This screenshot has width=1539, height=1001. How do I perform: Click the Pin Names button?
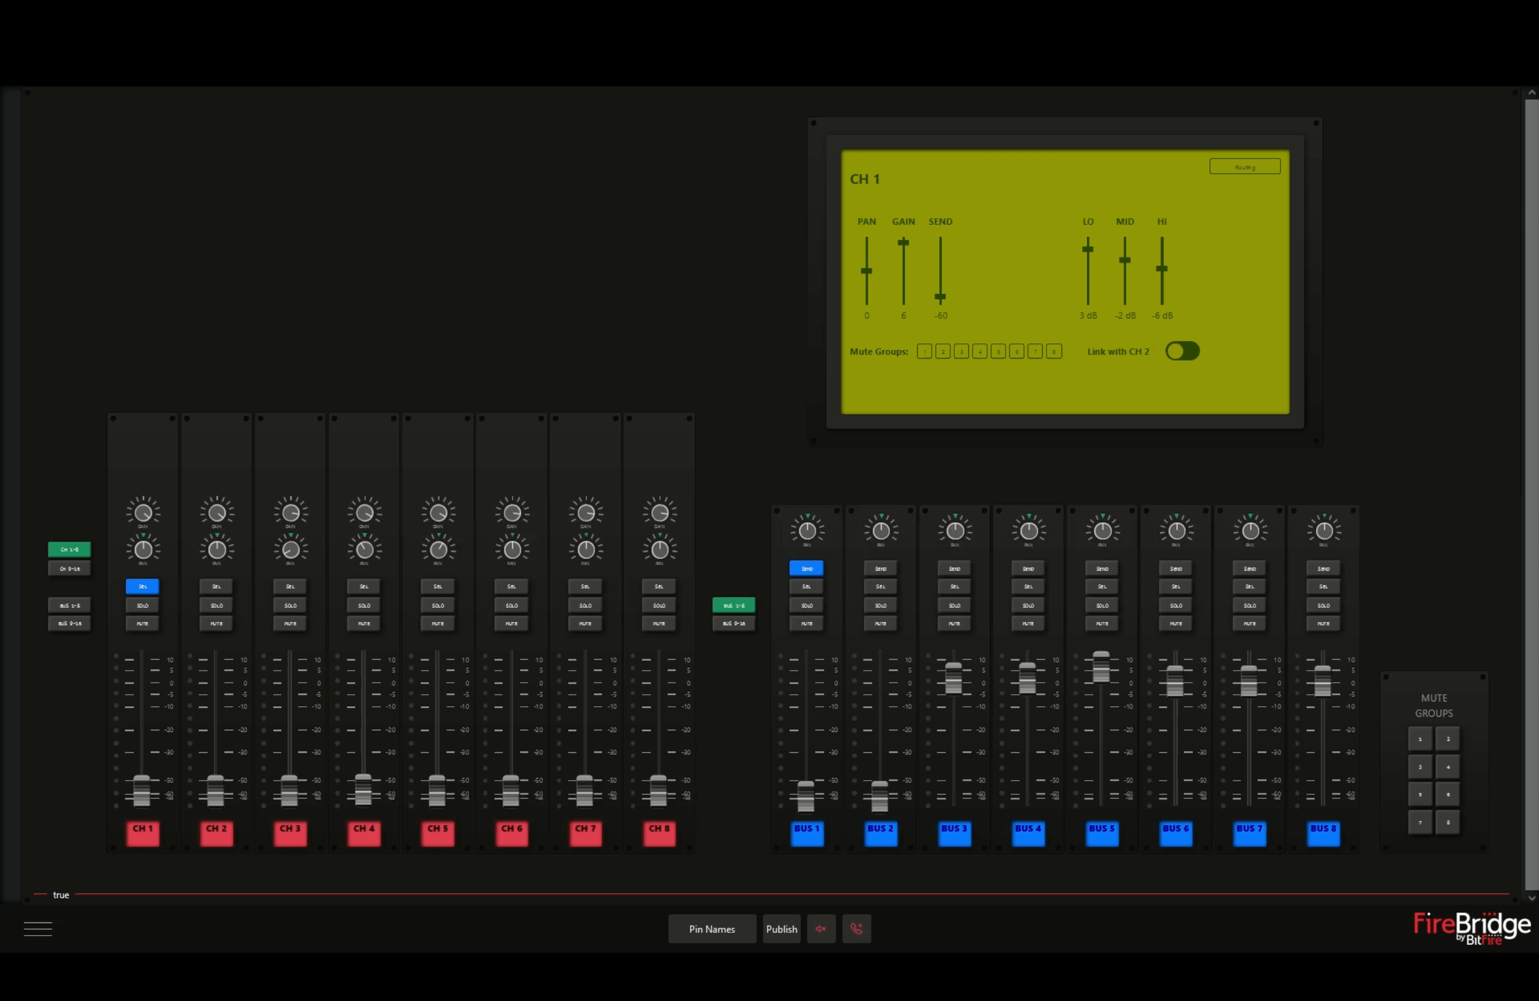click(711, 929)
